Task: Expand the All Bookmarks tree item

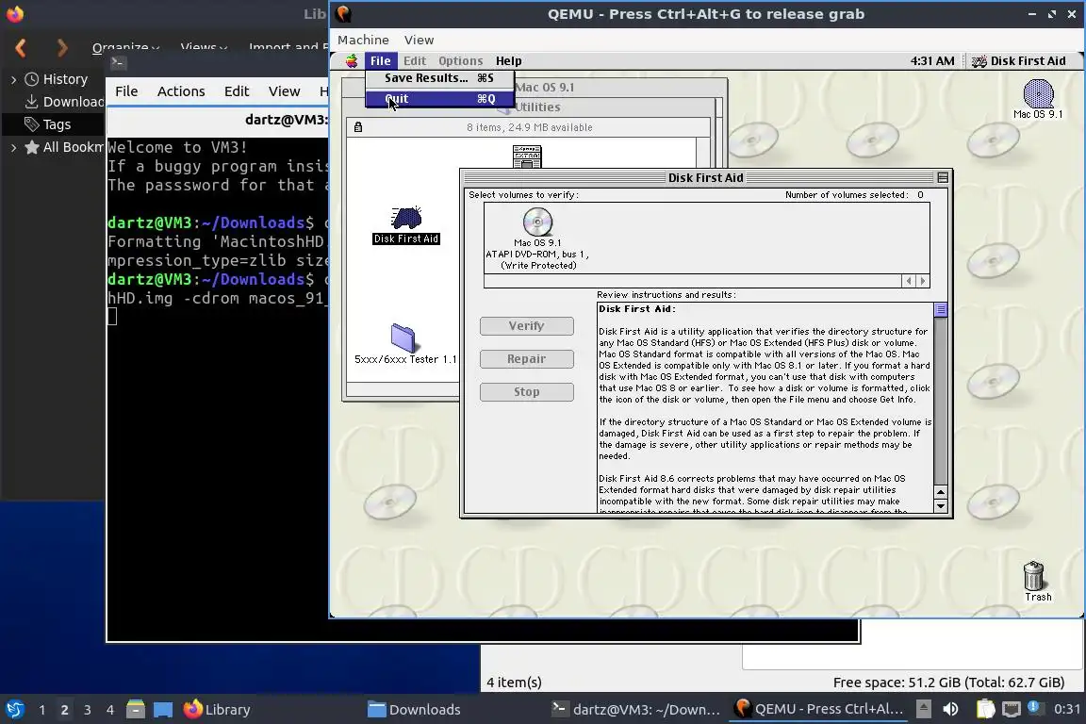Action: 13,148
